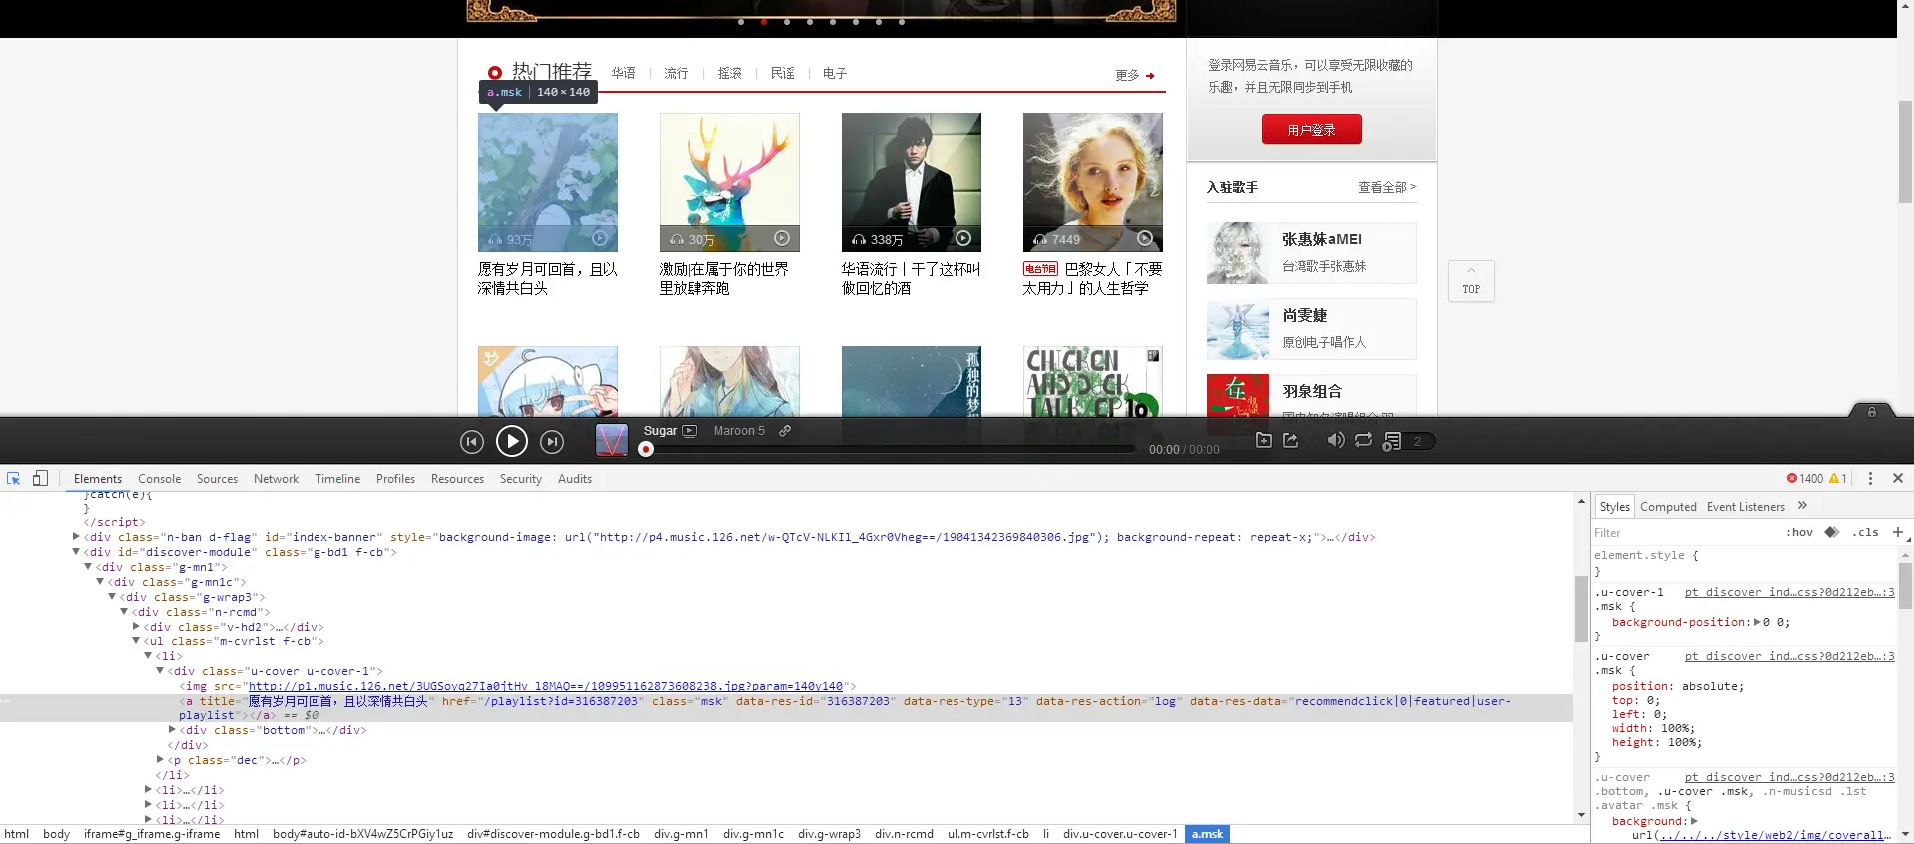
Task: Select the 民谣 category tab
Action: [782, 73]
